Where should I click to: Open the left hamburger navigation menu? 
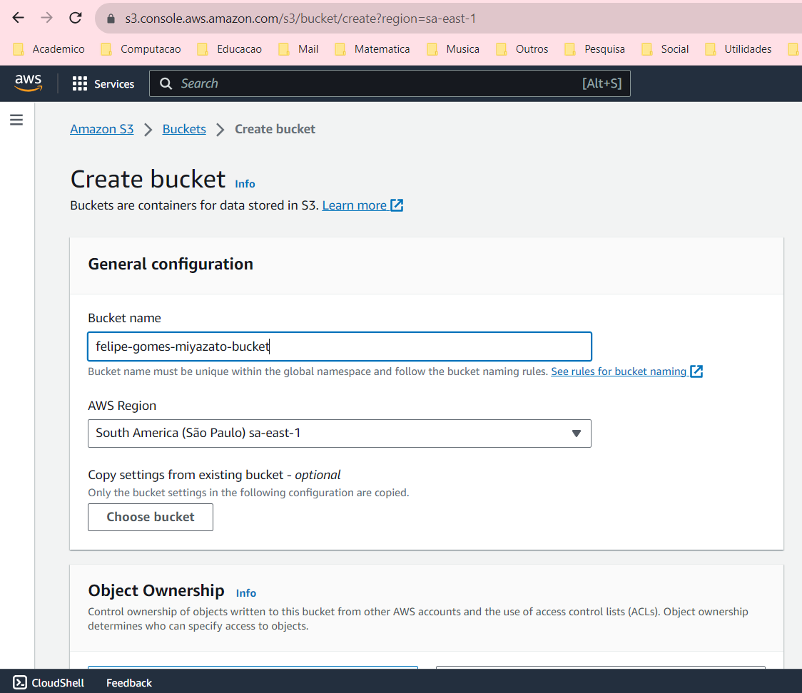16,120
